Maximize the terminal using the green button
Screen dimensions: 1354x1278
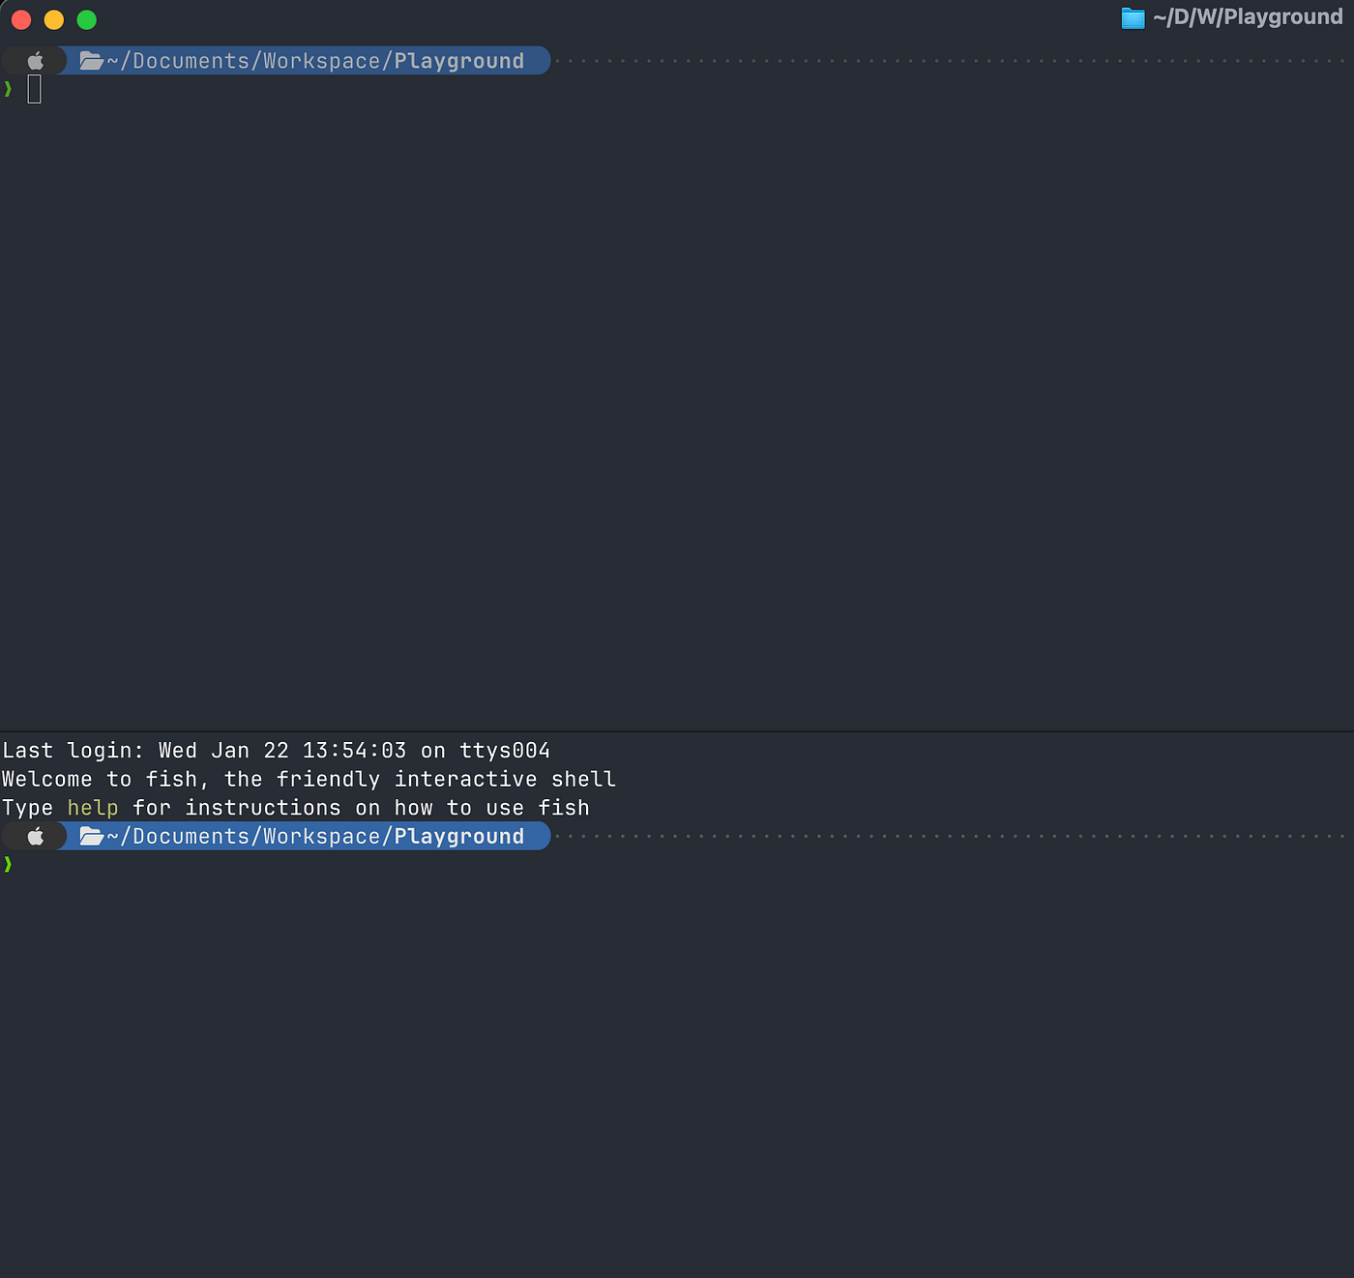[x=87, y=19]
